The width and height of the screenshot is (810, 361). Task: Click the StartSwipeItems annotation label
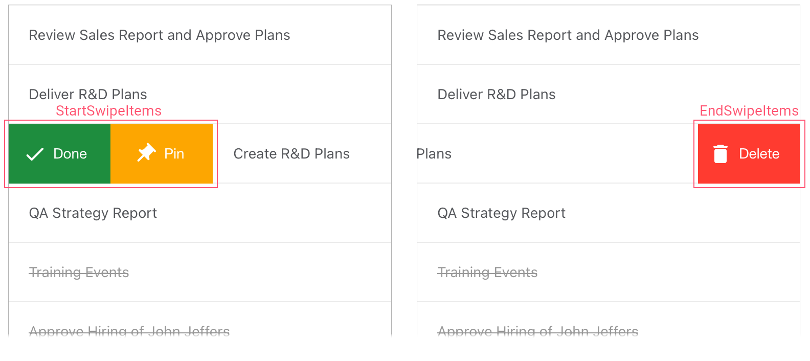click(x=108, y=111)
